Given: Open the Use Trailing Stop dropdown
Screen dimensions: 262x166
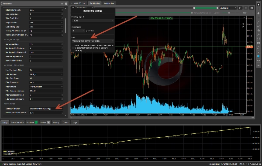Looking at the screenshot, I should tap(46, 27).
